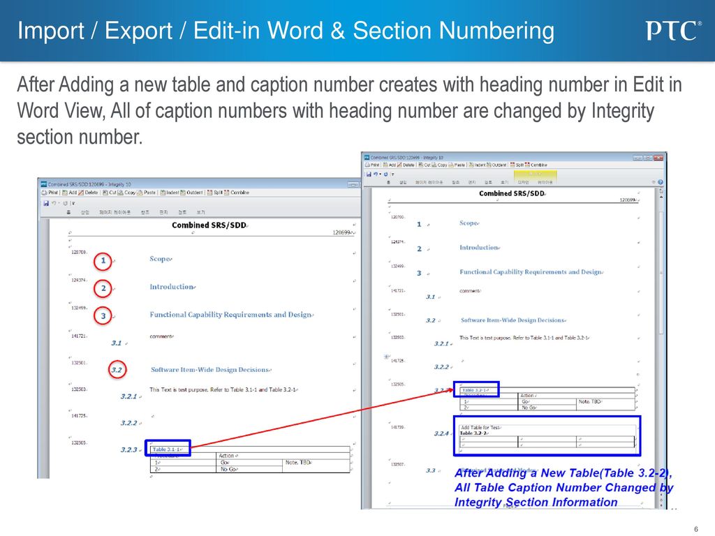Click Scope heading in right window
Viewport: 715px width, 536px height.
469,223
